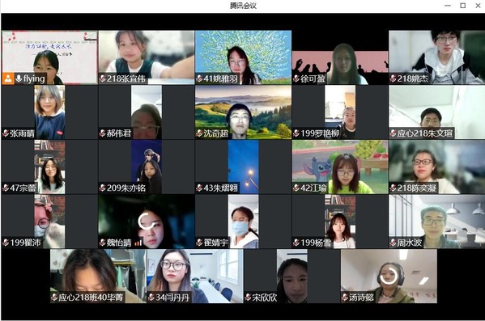Select the video tile of 43朱熠翱

[x=243, y=167]
